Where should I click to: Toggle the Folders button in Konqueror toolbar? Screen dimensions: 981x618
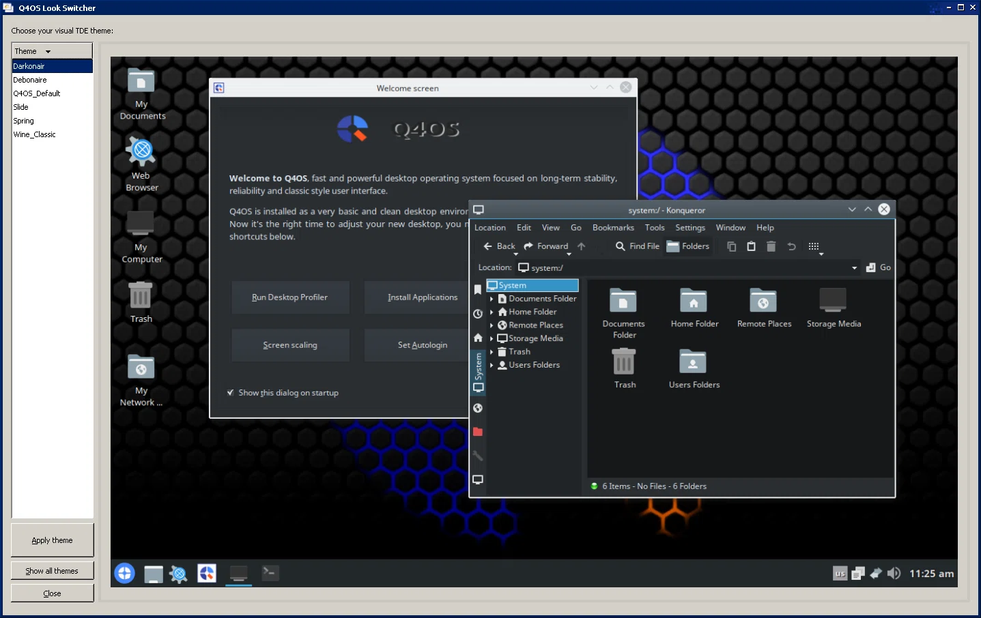tap(688, 246)
